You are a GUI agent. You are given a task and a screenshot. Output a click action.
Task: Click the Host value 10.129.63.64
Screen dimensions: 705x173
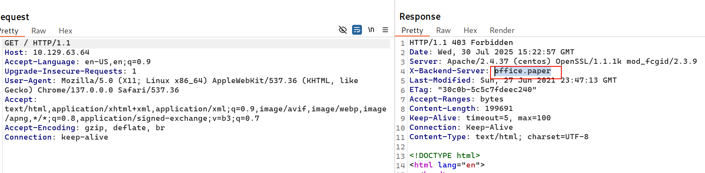click(x=61, y=52)
